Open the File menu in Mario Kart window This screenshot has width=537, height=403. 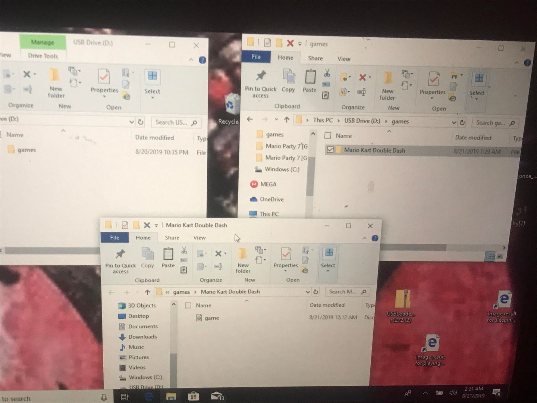[114, 237]
